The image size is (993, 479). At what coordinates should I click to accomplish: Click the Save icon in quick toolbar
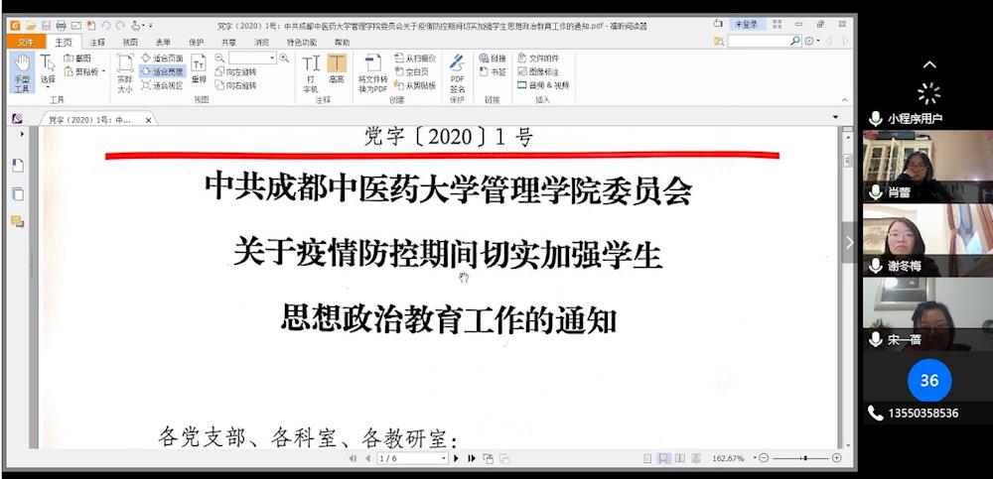pos(46,26)
